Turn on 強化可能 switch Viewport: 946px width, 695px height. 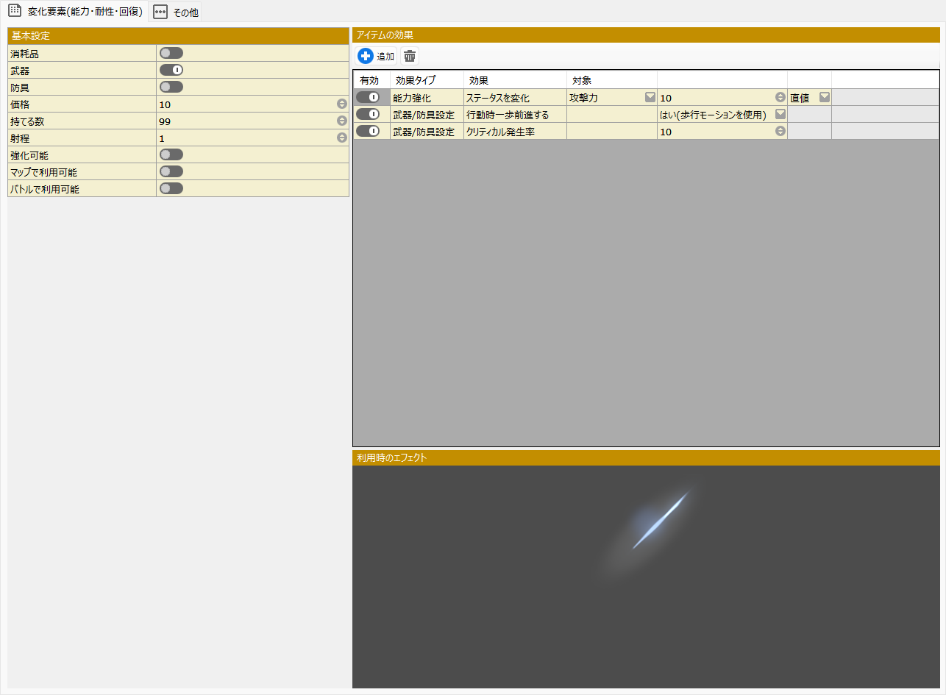click(171, 154)
